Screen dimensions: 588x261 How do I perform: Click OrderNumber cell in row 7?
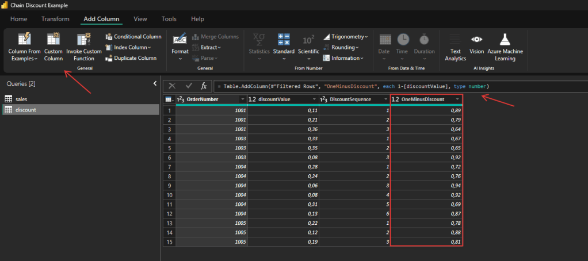tap(212, 167)
